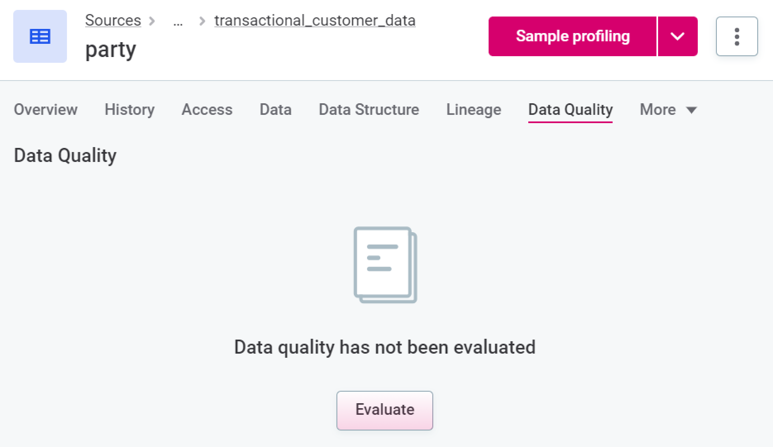Click the Data Quality section heading
This screenshot has width=773, height=447.
coord(65,155)
